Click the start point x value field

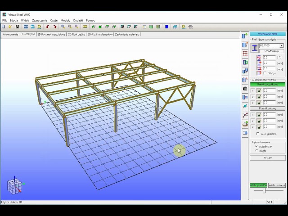(x=269, y=91)
